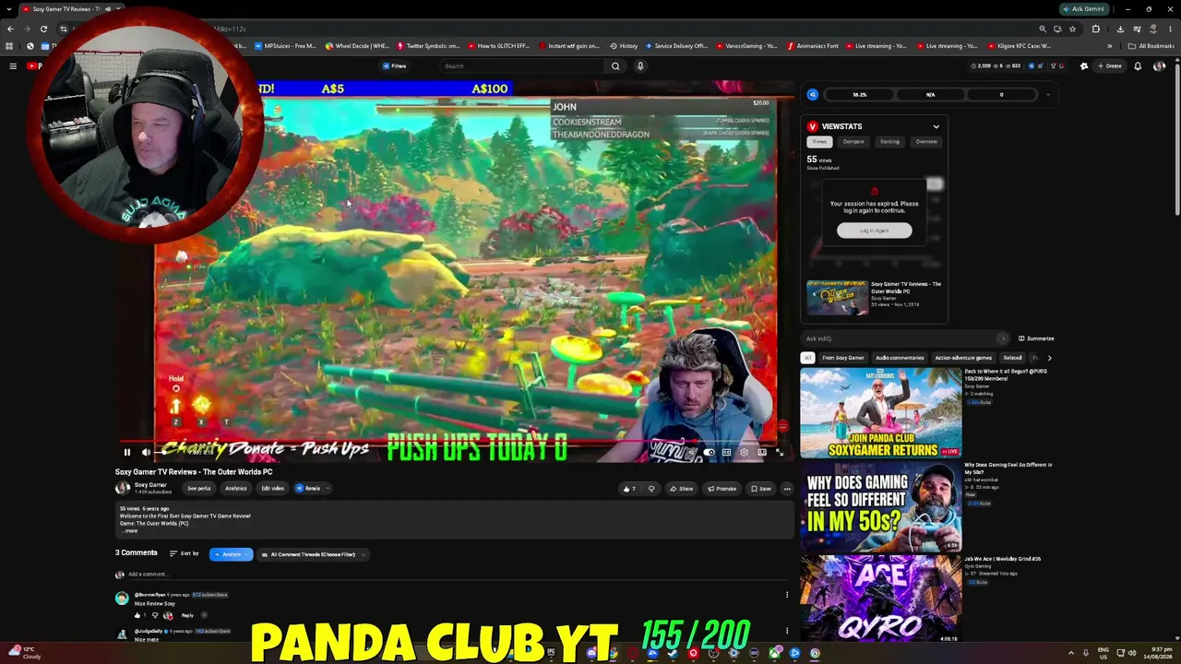Select the Action-adventure games chip
Image resolution: width=1181 pixels, height=664 pixels.
click(x=963, y=358)
